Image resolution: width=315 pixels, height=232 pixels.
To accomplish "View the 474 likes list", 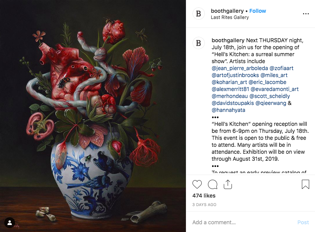I will tap(204, 196).
